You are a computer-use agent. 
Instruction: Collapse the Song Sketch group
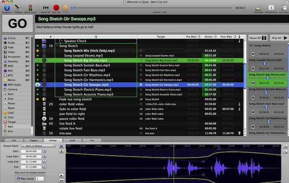57,46
